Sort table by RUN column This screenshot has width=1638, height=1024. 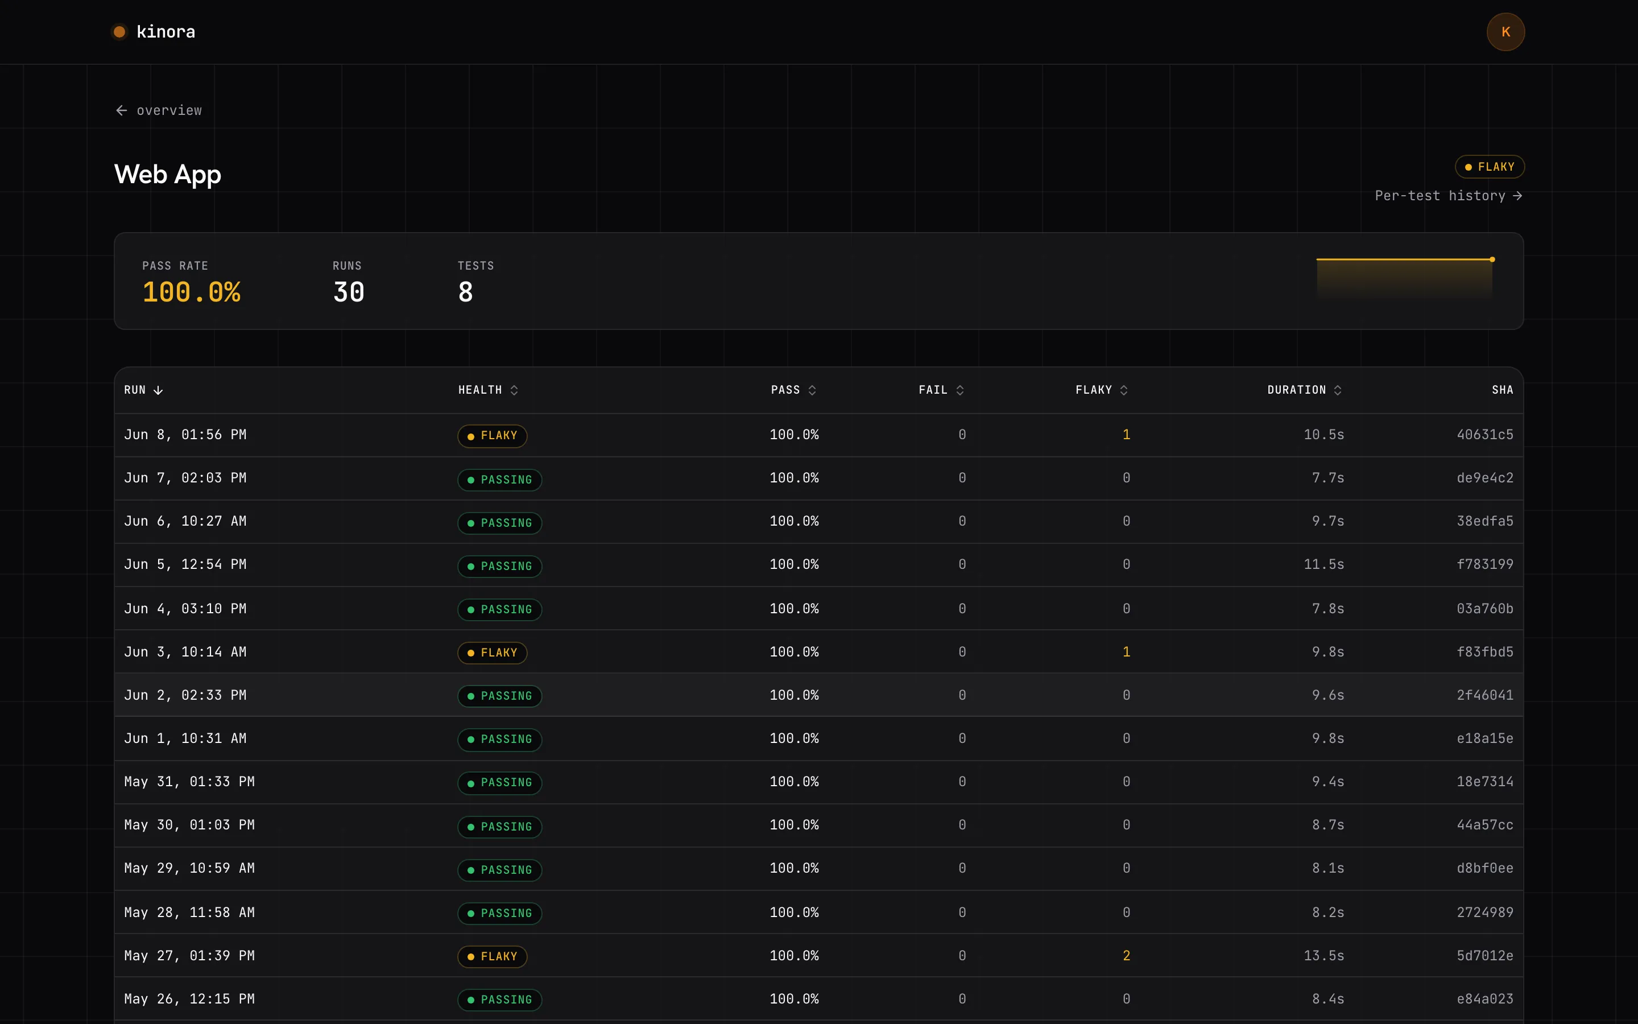(x=143, y=390)
